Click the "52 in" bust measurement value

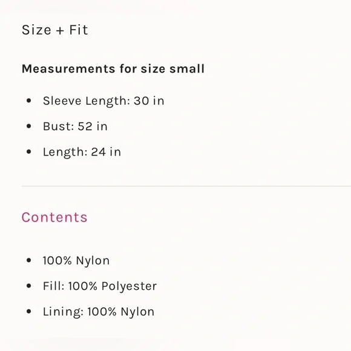[93, 126]
